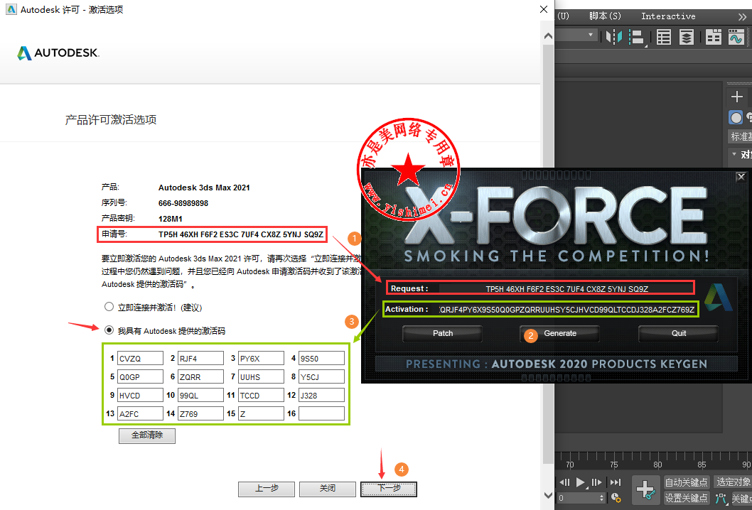Screen dimensions: 752x510
Task: Click the Activation field in X-Force
Action: tap(567, 309)
